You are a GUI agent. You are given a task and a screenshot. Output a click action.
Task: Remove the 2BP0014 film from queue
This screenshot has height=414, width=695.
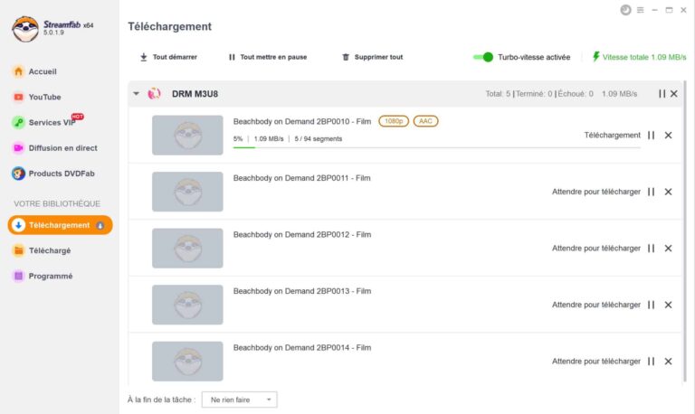(x=668, y=362)
